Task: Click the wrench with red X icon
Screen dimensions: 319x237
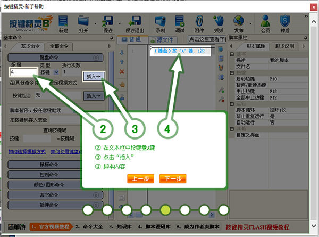Action: tap(221, 99)
